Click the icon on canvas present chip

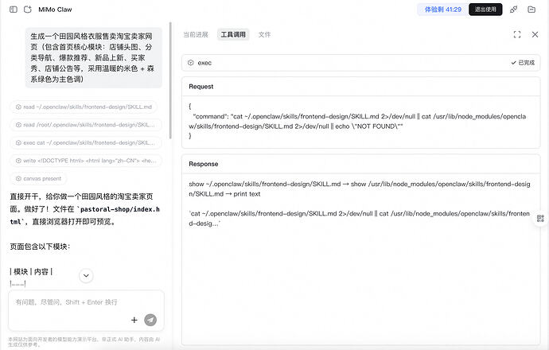pos(18,178)
